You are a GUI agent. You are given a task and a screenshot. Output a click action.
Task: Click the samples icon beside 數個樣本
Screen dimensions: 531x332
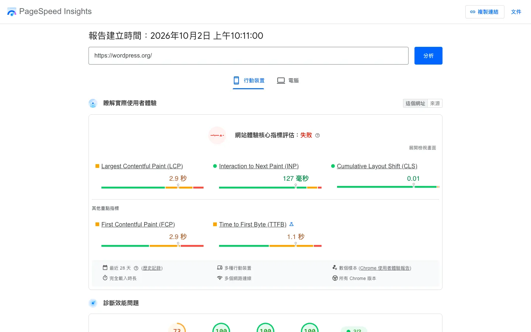tap(335, 267)
